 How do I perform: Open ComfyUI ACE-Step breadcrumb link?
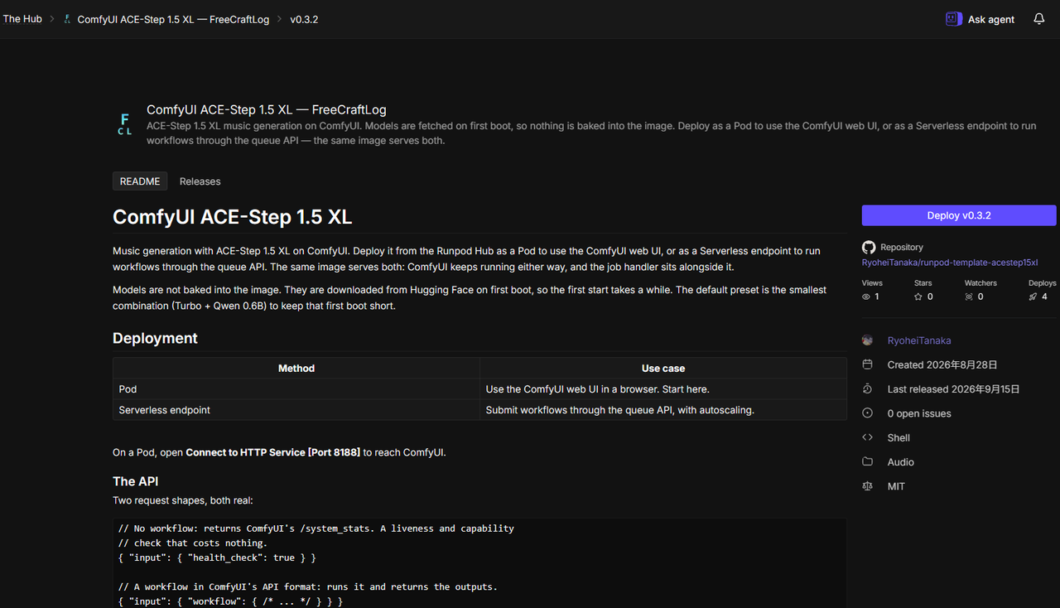(173, 19)
